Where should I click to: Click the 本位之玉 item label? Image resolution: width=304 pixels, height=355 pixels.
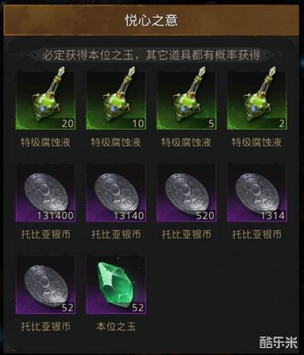tap(116, 326)
